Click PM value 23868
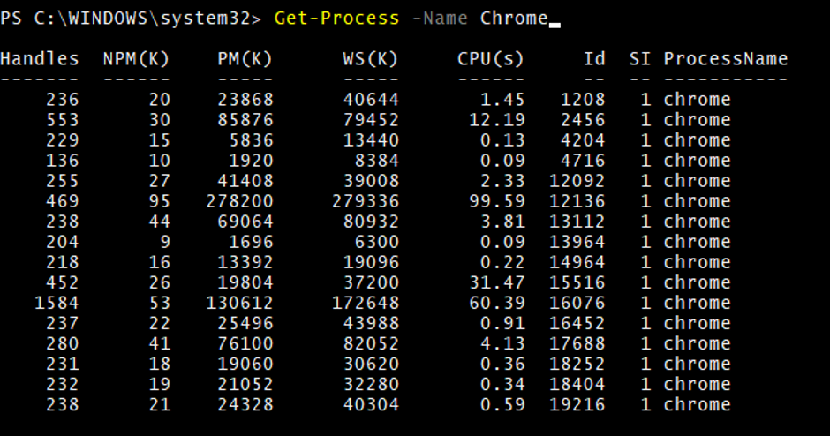 tap(245, 100)
